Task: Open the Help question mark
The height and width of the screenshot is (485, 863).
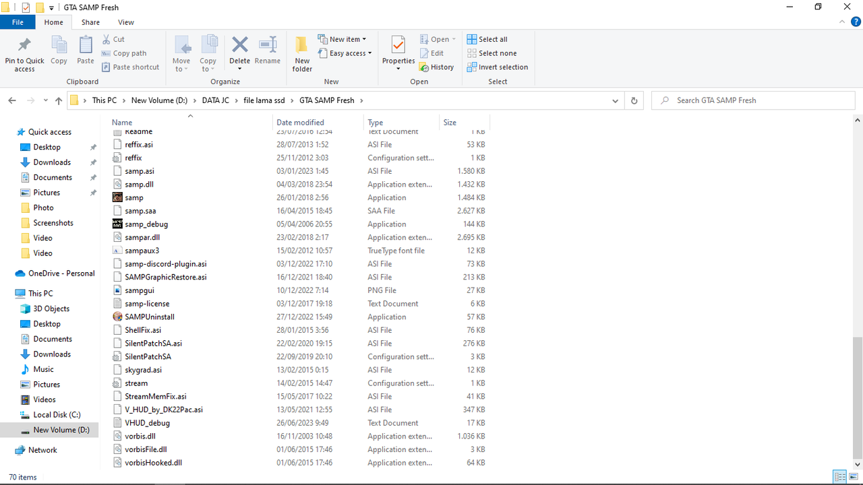Action: click(856, 22)
